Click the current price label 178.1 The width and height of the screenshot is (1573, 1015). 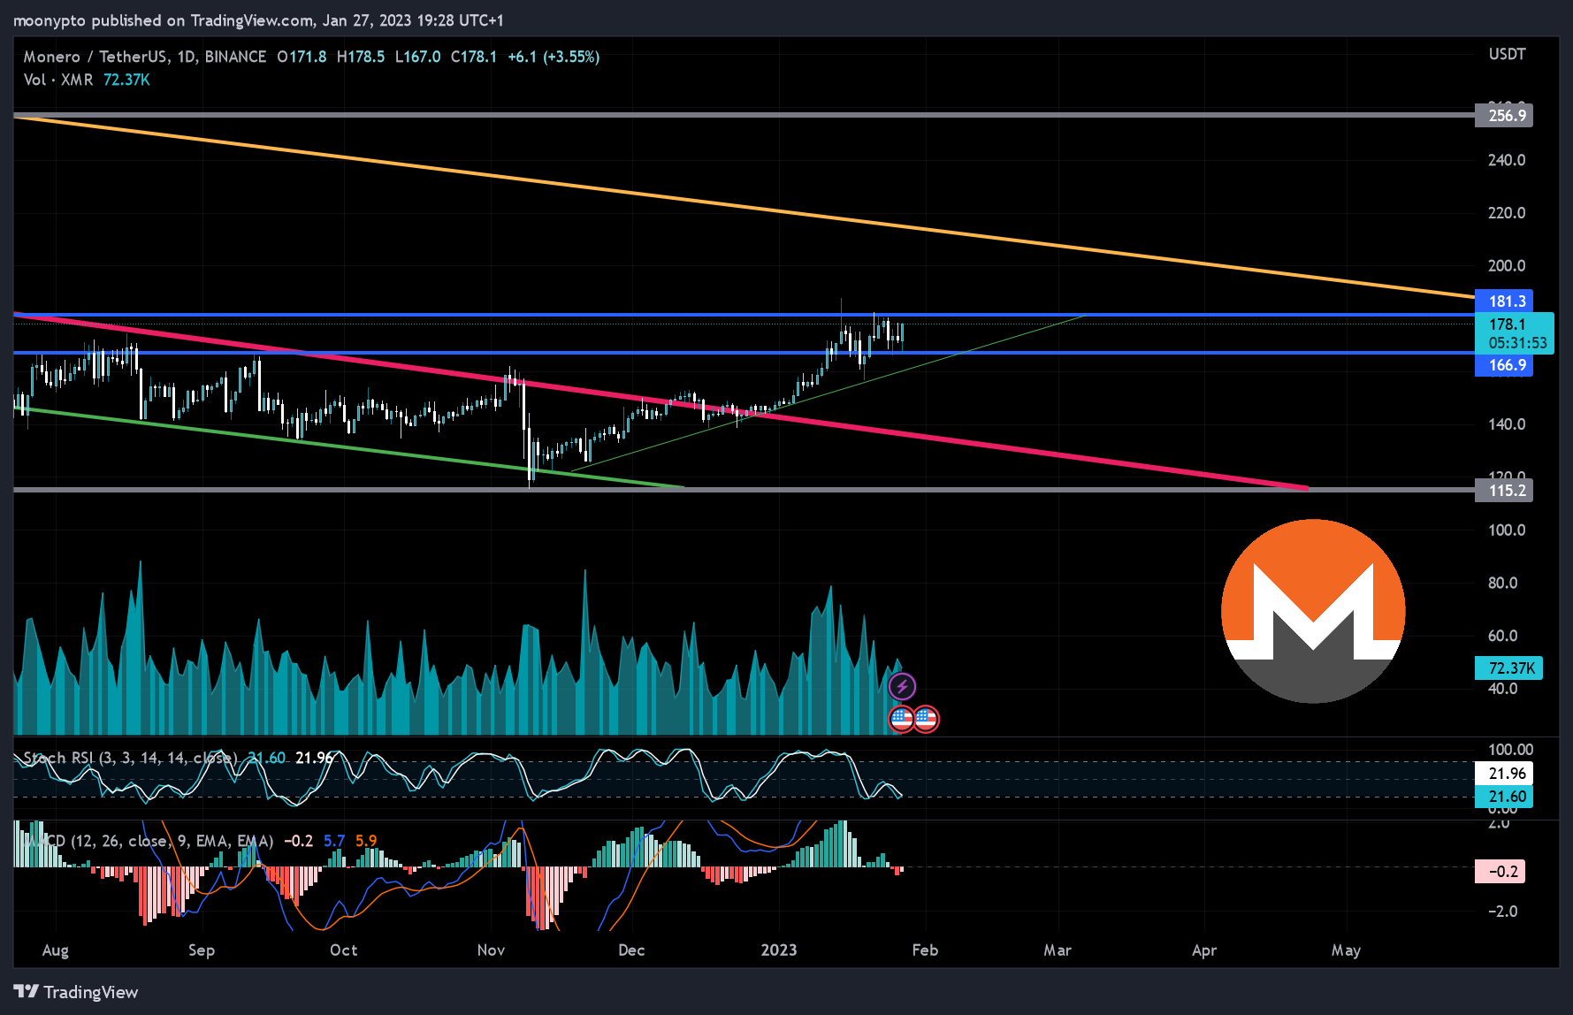pyautogui.click(x=1514, y=333)
